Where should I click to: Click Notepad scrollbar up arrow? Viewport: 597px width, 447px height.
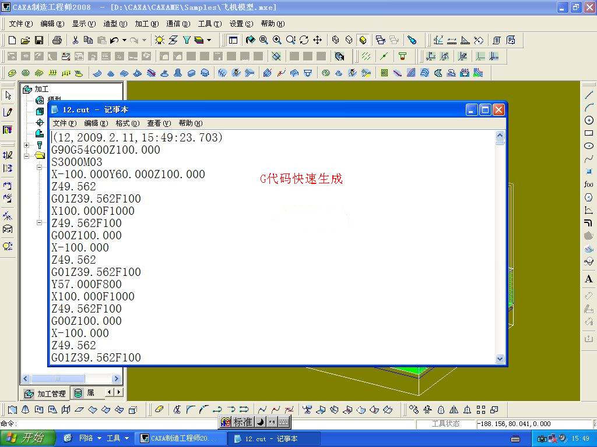[500, 135]
